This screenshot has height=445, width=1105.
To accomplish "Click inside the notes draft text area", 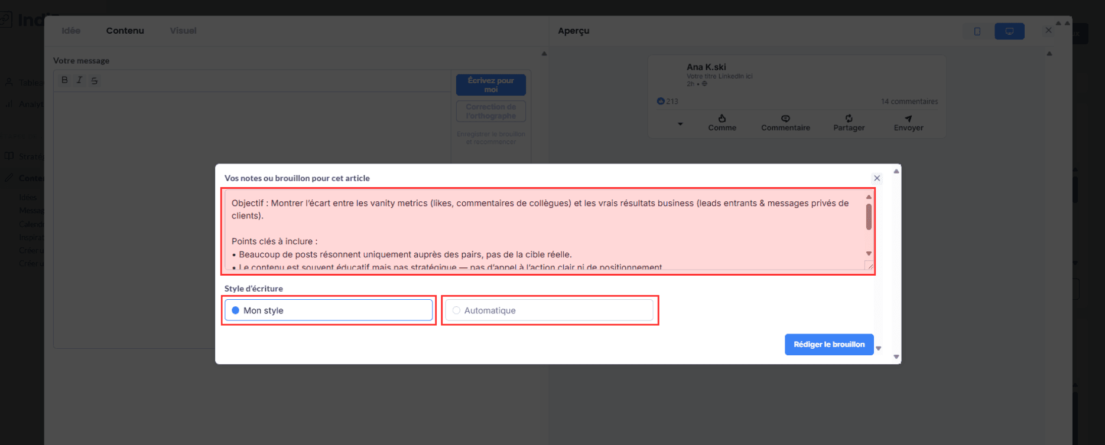I will click(x=544, y=230).
